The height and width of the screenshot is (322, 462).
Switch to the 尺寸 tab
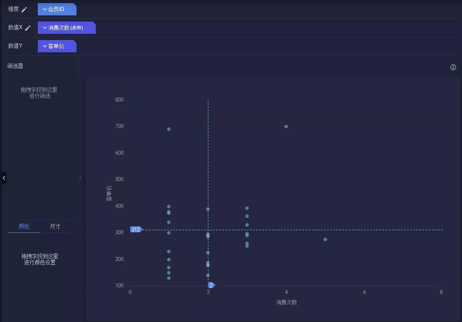coord(55,226)
